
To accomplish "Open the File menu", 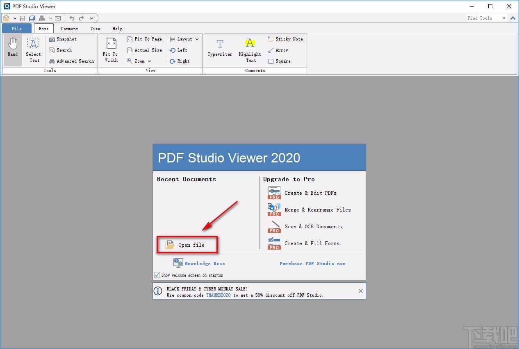I will click(x=16, y=29).
